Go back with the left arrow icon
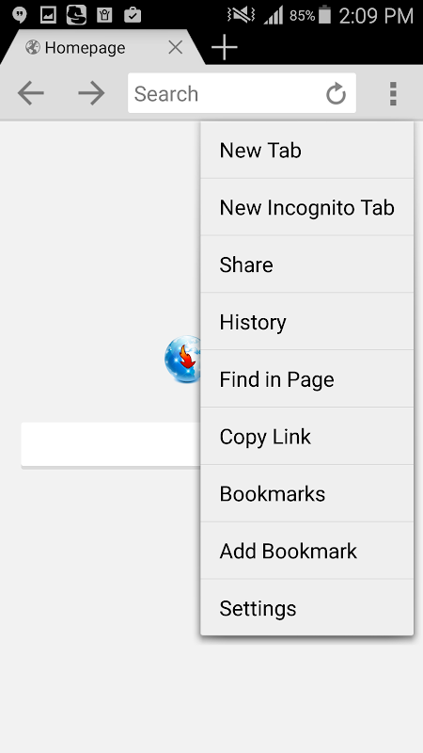This screenshot has height=753, width=423. coord(31,93)
